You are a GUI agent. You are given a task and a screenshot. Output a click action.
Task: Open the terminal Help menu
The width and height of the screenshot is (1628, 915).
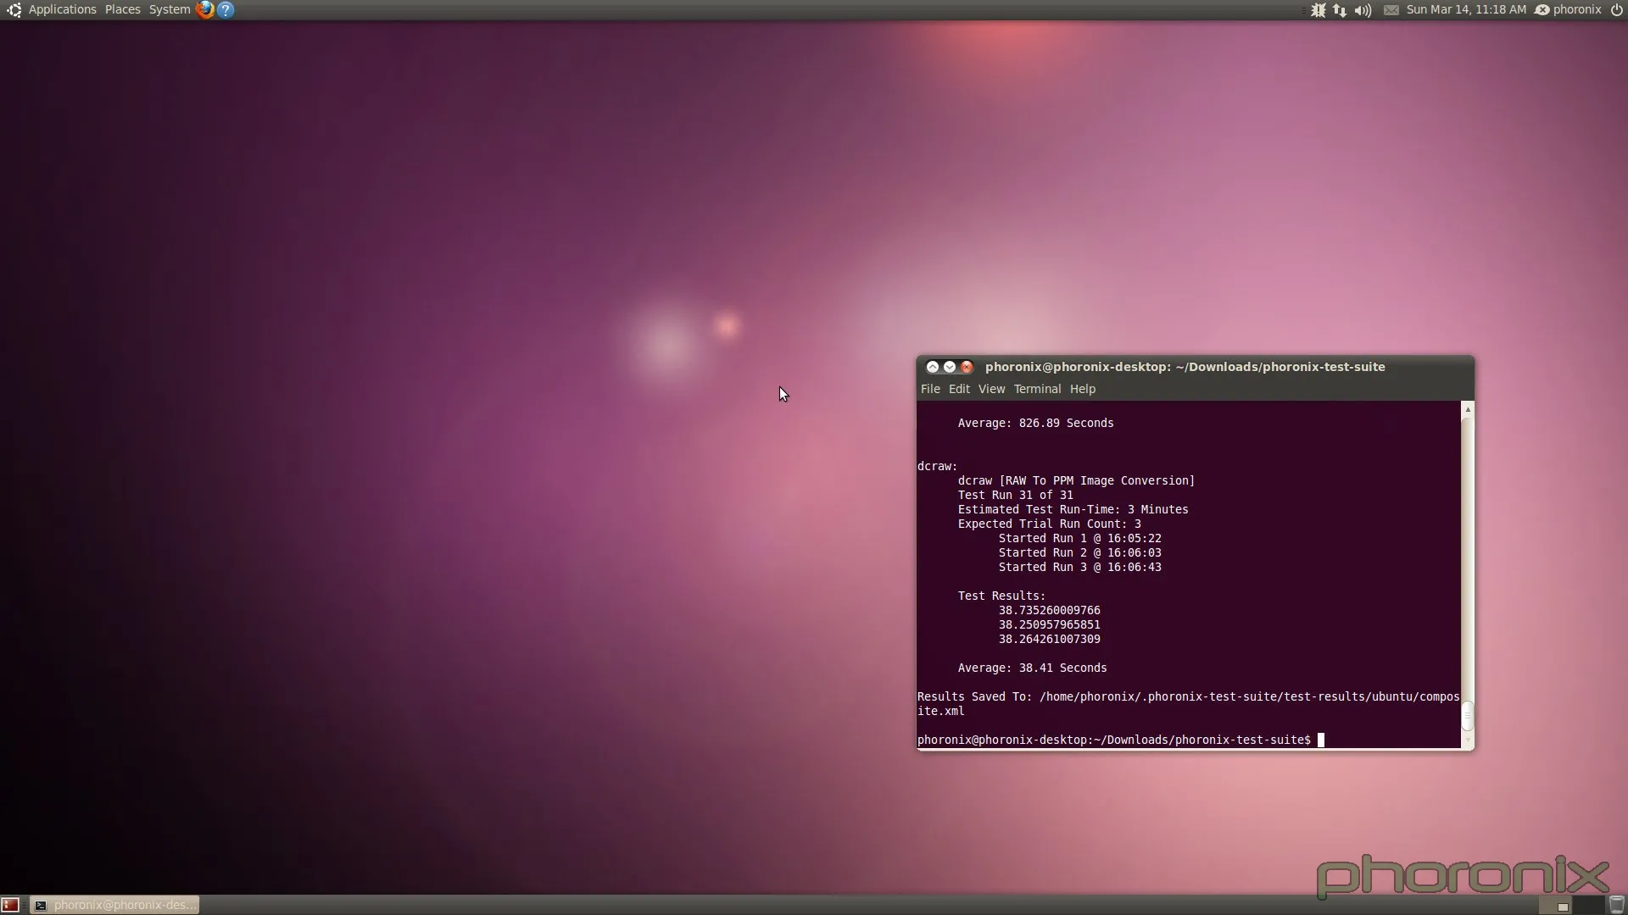coord(1083,389)
